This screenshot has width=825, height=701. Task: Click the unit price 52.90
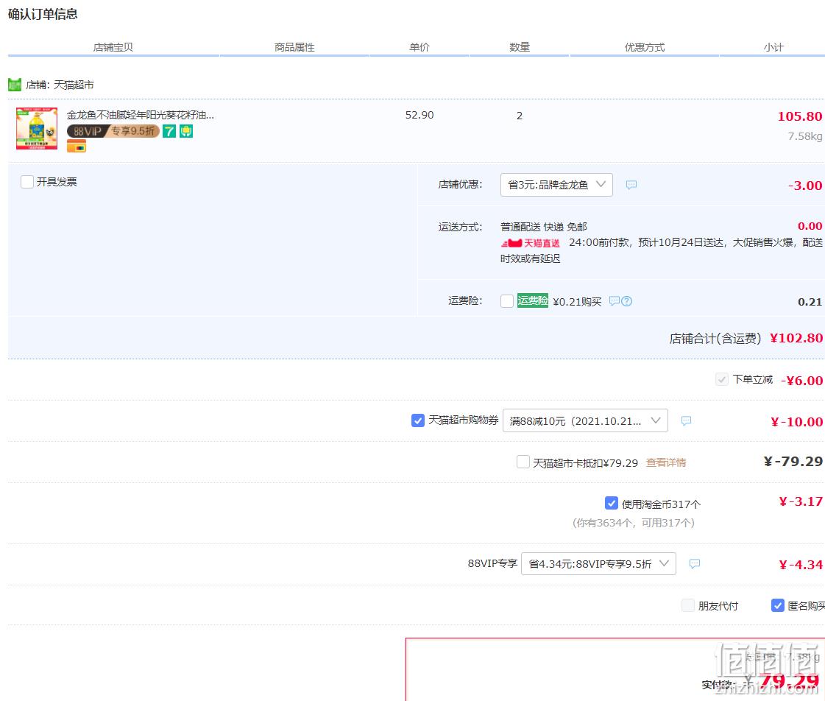(419, 116)
